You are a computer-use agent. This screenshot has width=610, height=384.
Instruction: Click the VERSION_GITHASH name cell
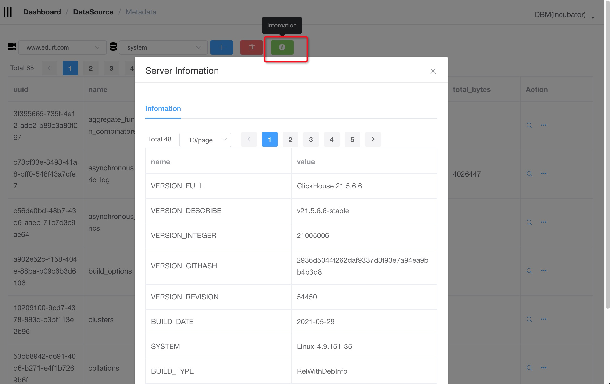pyautogui.click(x=218, y=266)
